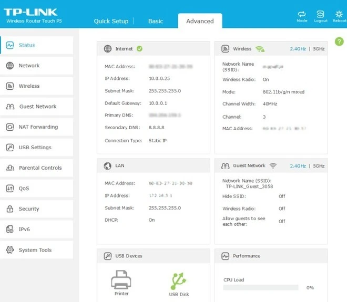The height and width of the screenshot is (302, 347).
Task: Open the green help question mark
Action: click(339, 41)
